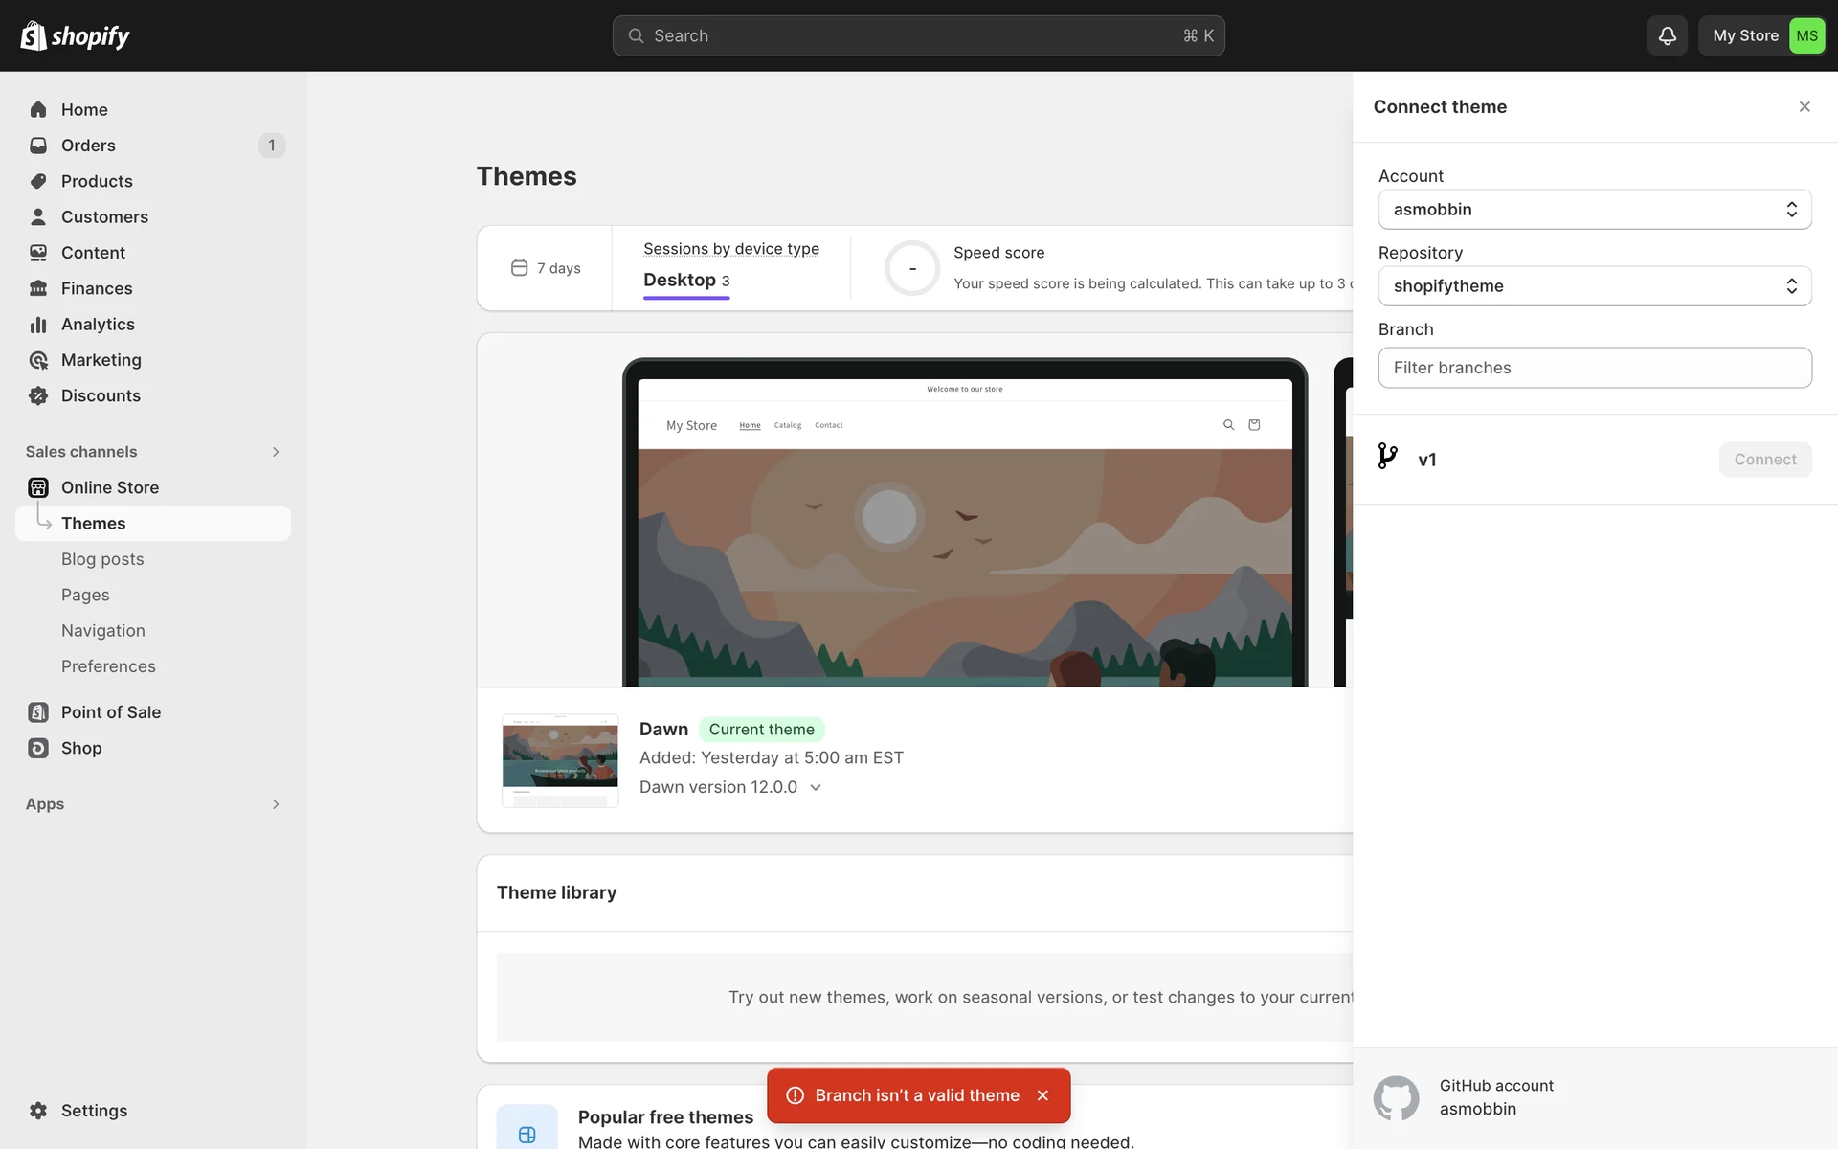
Task: Open the Repository dropdown showing shopifytheme
Action: coord(1594,286)
